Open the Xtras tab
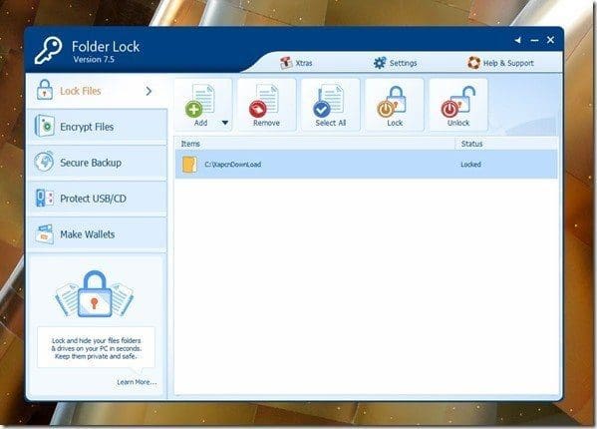 (x=296, y=63)
